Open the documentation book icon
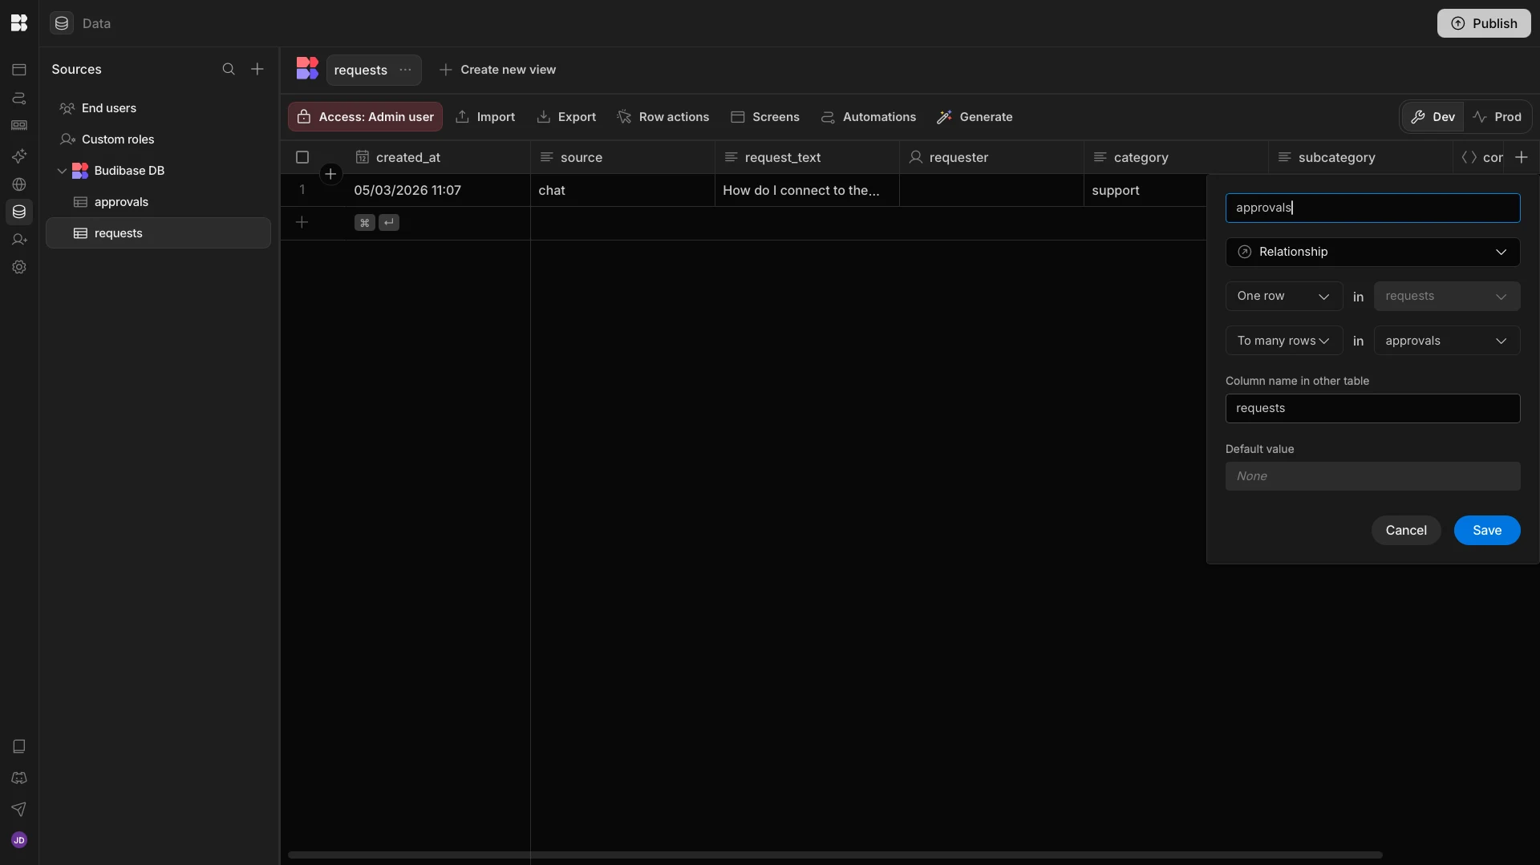Screen dimensions: 1540x865 point(19,746)
